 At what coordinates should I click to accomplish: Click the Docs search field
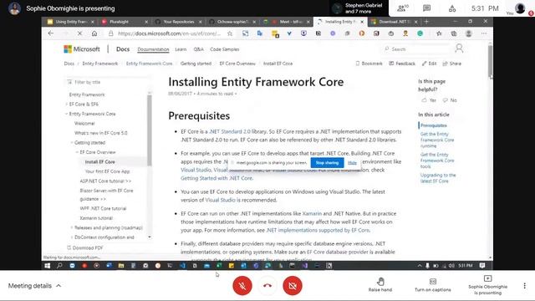[x=415, y=49]
